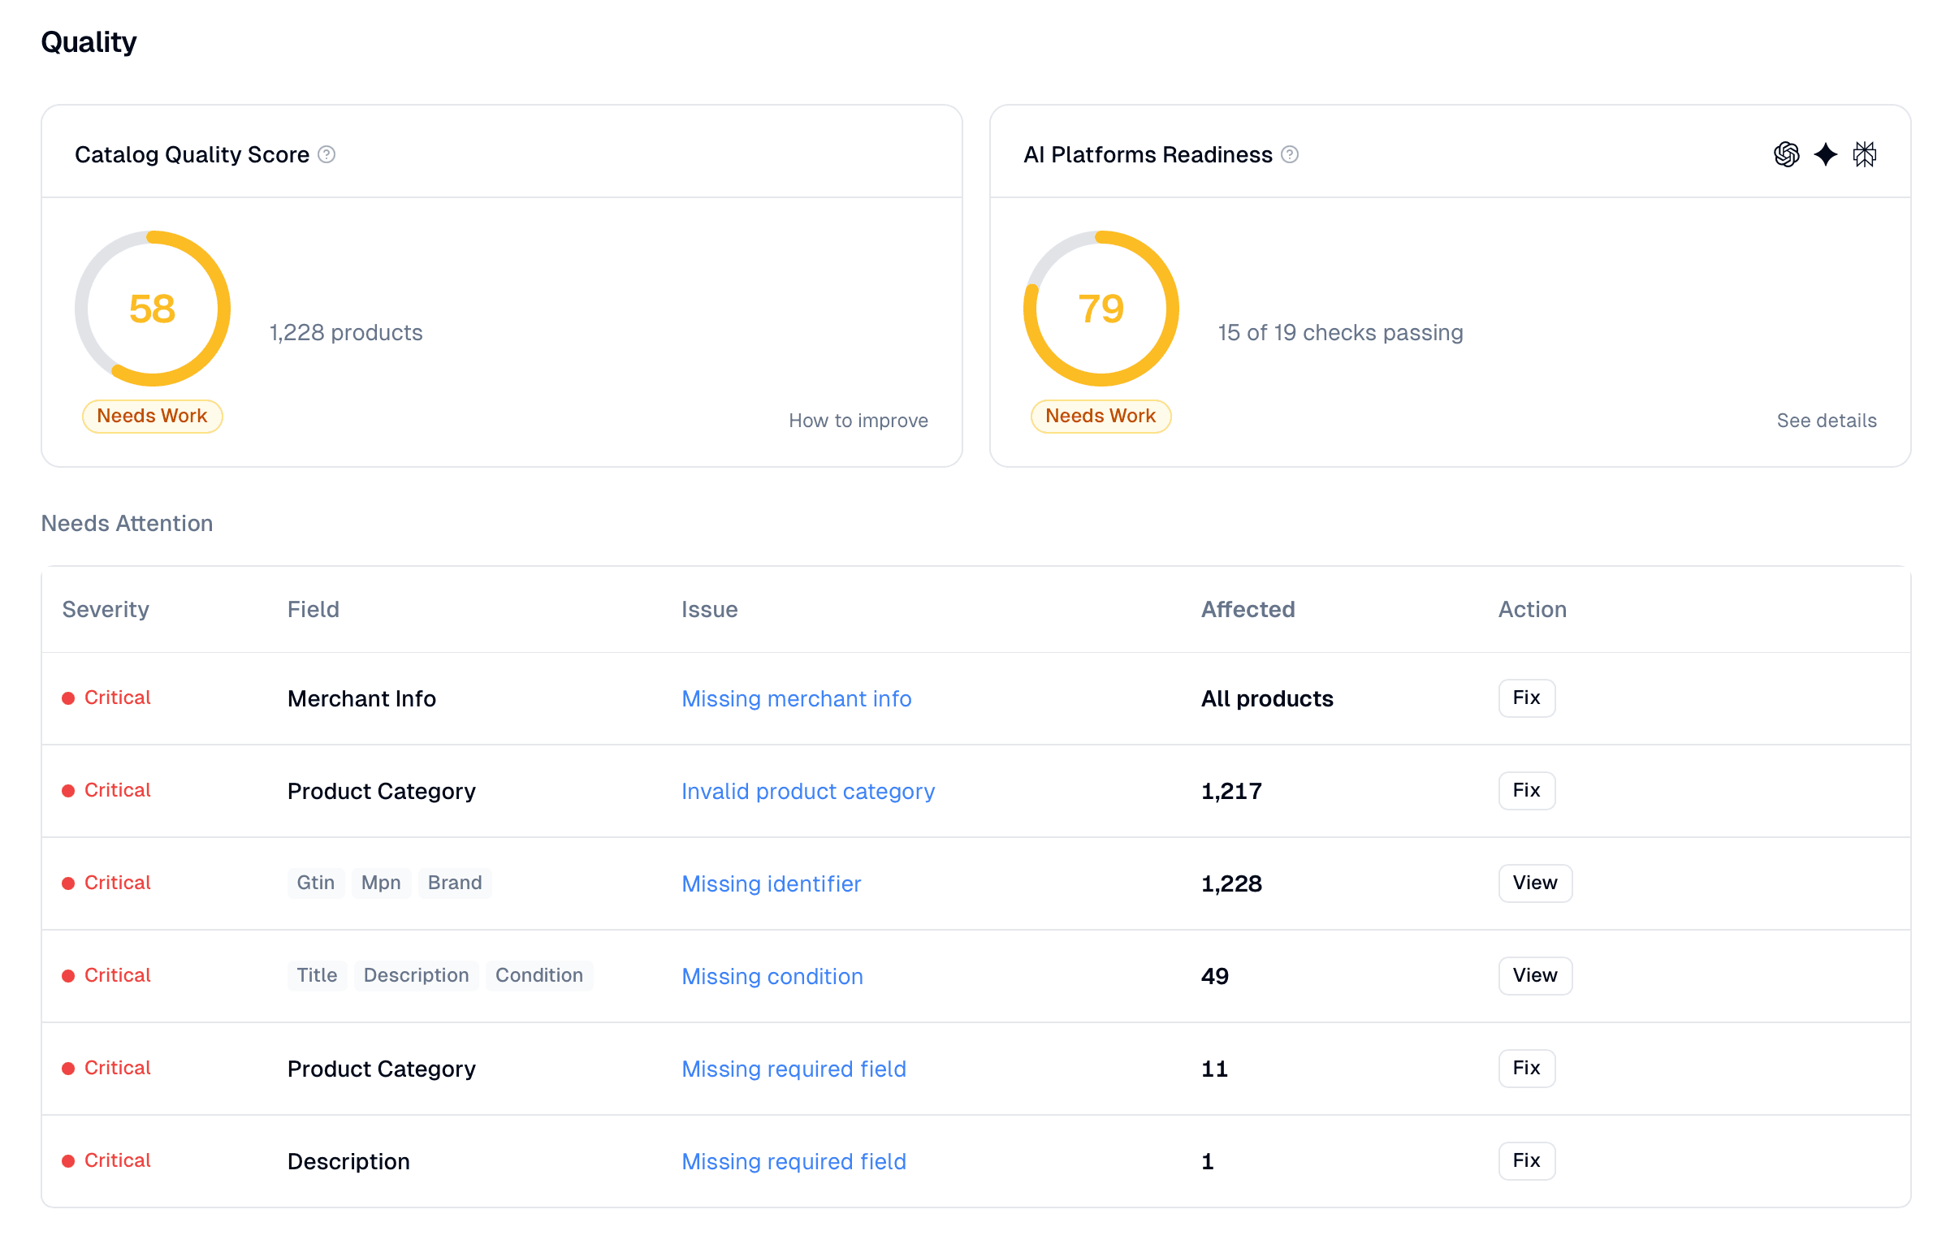Open the Missing condition issue
Screen dimensions: 1946x1244
point(772,976)
